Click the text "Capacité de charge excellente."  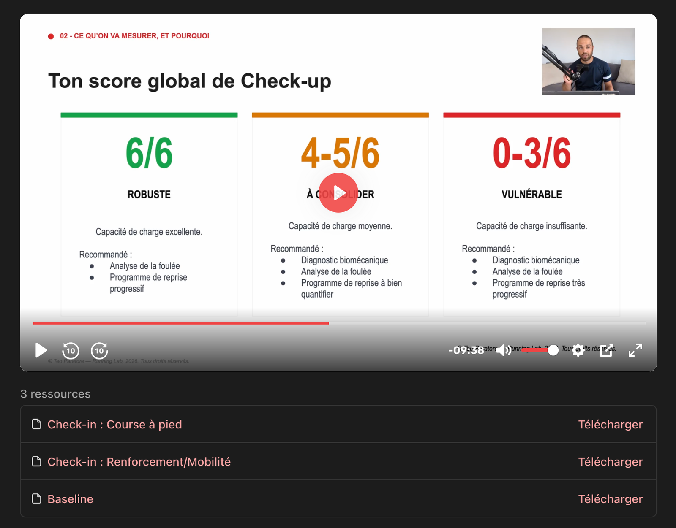pos(149,232)
